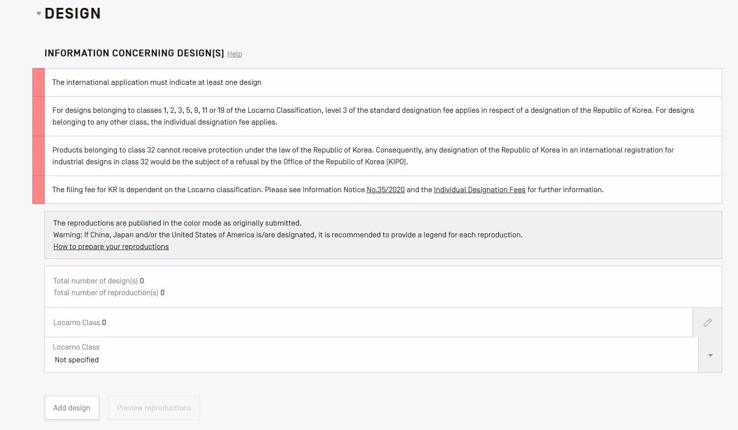Open 'How to prepare your reproductions'
Image resolution: width=738 pixels, height=430 pixels.
[x=111, y=247]
